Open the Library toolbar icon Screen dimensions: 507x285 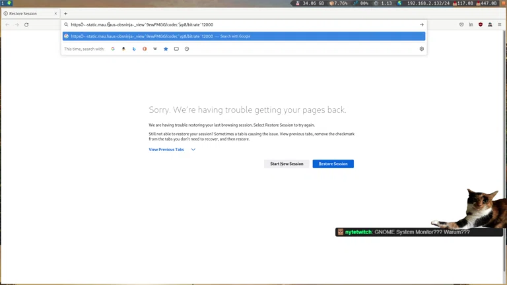(471, 24)
